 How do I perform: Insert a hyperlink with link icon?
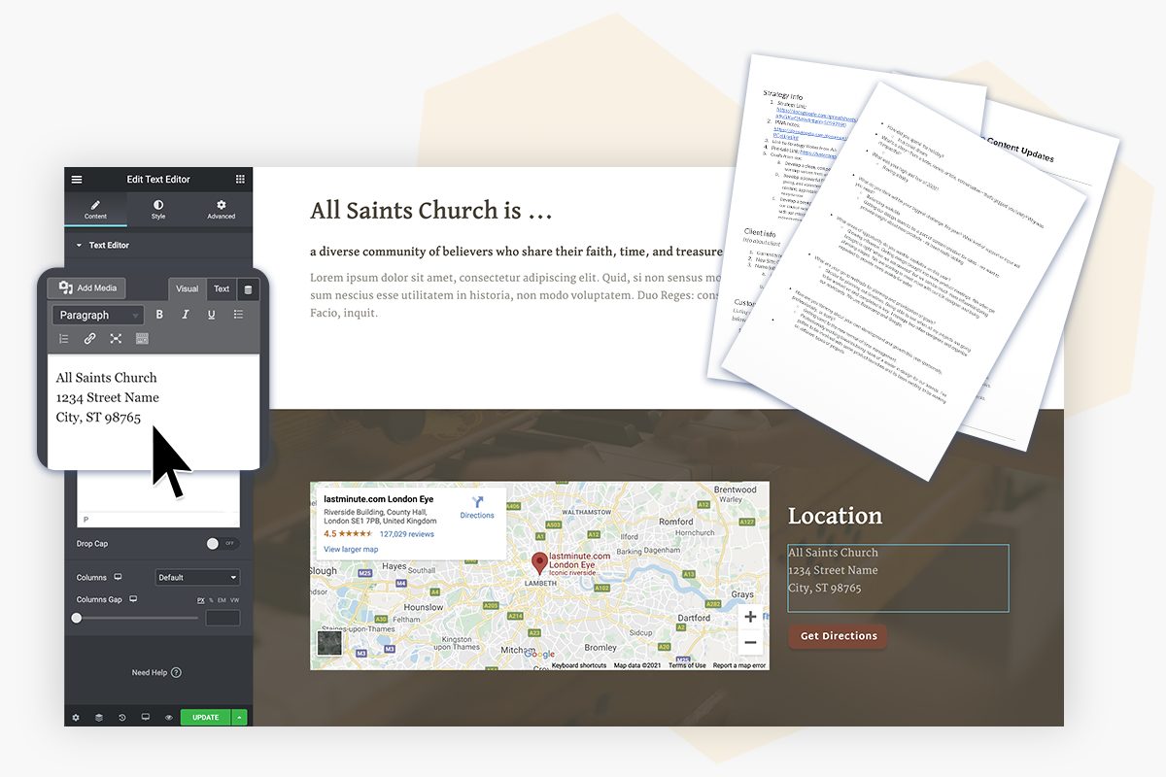pyautogui.click(x=89, y=339)
